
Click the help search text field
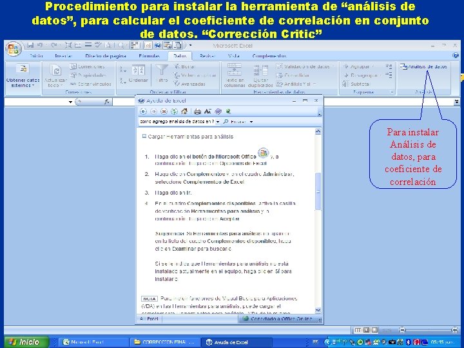click(x=177, y=121)
